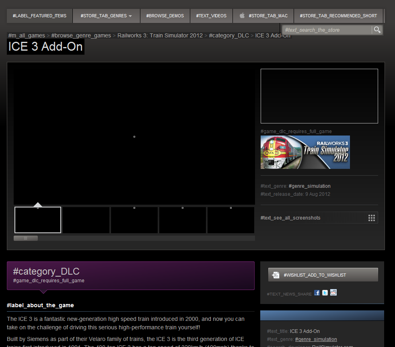Open the #LABEL_FEATURED_ITEMS tab
The height and width of the screenshot is (347, 395).
click(39, 16)
